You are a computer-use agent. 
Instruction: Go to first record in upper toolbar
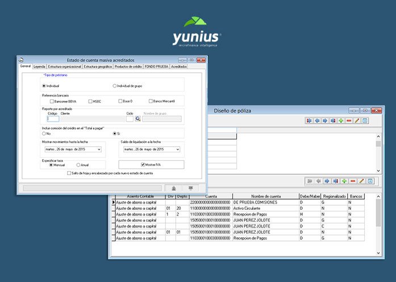pyautogui.click(x=309, y=121)
